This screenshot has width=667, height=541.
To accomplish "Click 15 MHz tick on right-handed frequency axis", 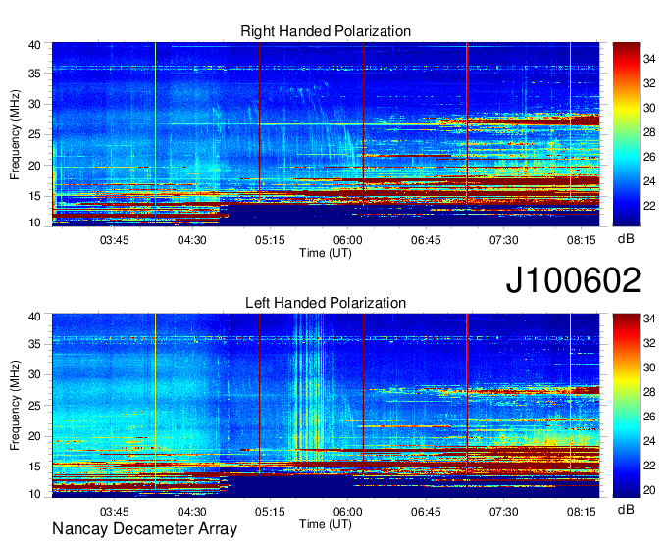I will tap(34, 196).
